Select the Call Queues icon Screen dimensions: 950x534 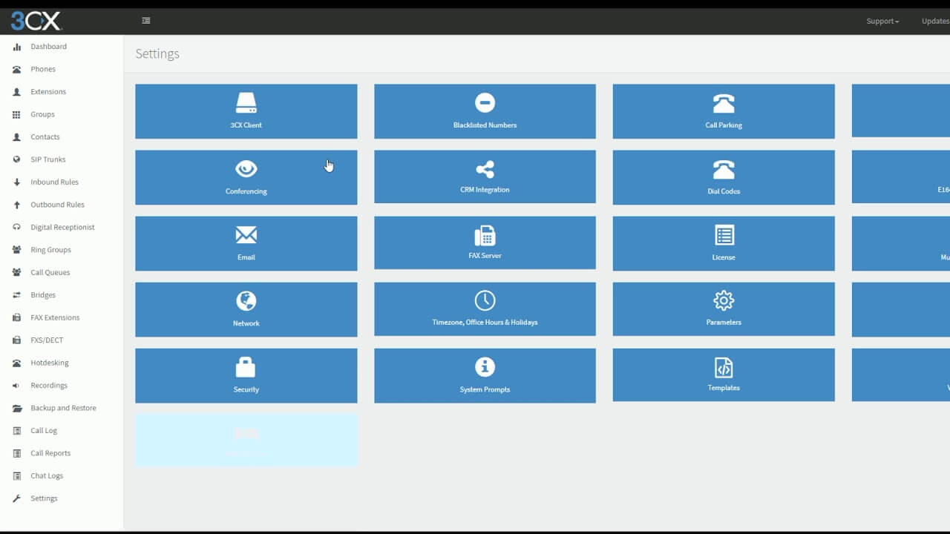pyautogui.click(x=16, y=273)
